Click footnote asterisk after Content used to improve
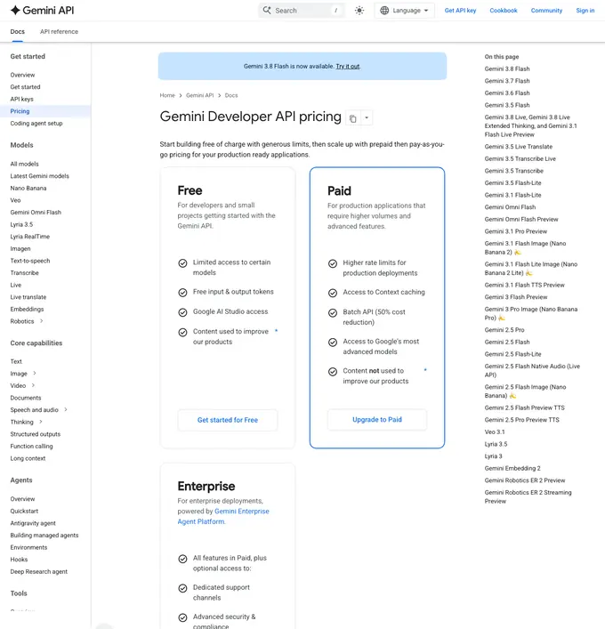 276,331
